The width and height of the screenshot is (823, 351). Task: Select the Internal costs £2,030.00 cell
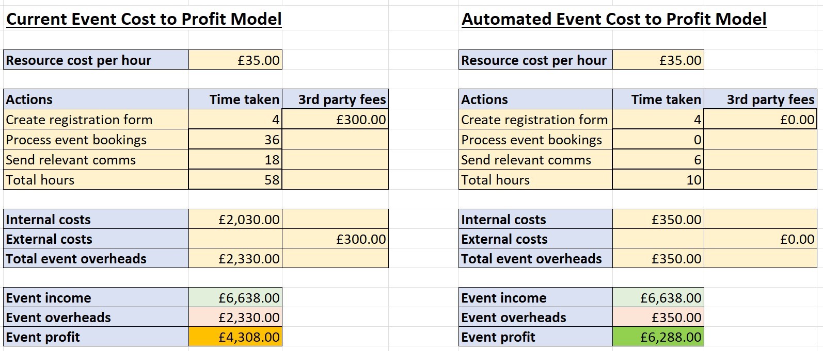click(235, 220)
